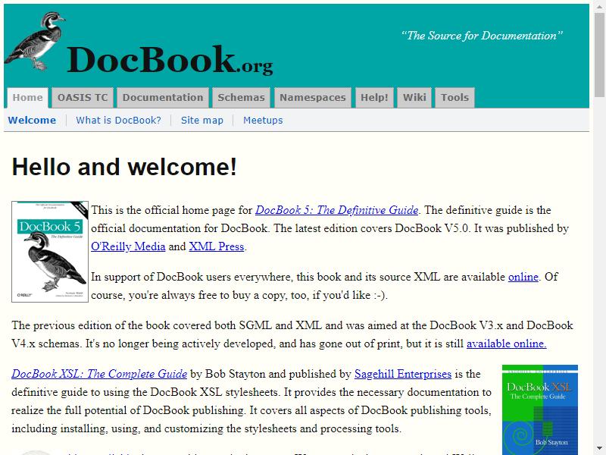The height and width of the screenshot is (455, 606).
Task: Click 'The Source for Documentation' tagline
Action: click(x=482, y=36)
